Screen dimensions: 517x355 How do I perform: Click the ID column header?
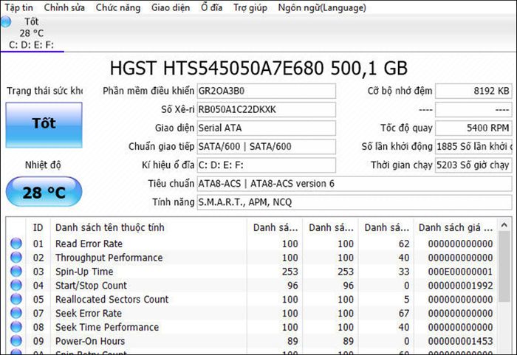pyautogui.click(x=38, y=227)
